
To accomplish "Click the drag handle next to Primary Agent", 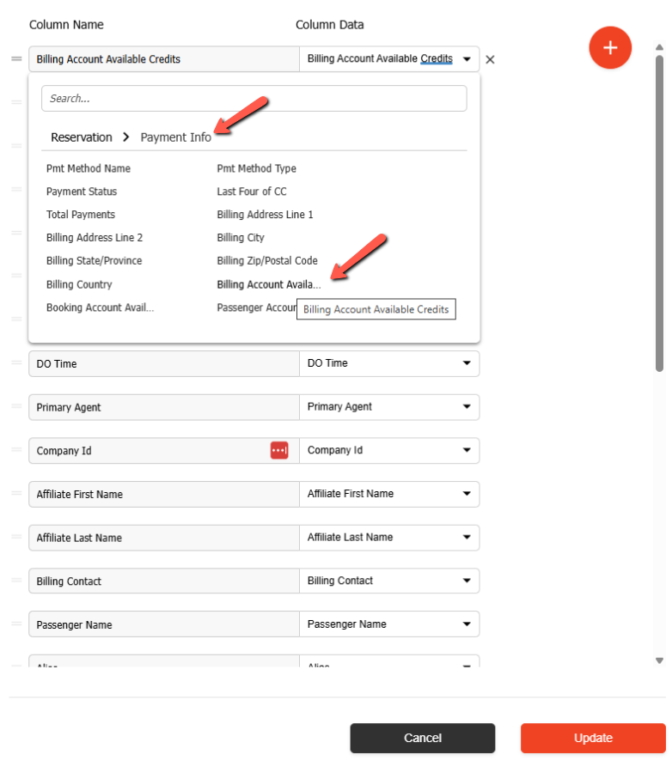I will click(x=16, y=406).
